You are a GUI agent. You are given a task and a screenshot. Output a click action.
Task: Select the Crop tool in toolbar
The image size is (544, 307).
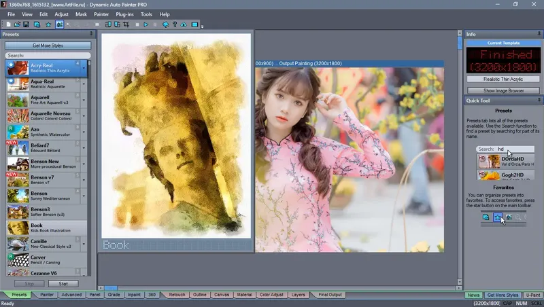[126, 24]
